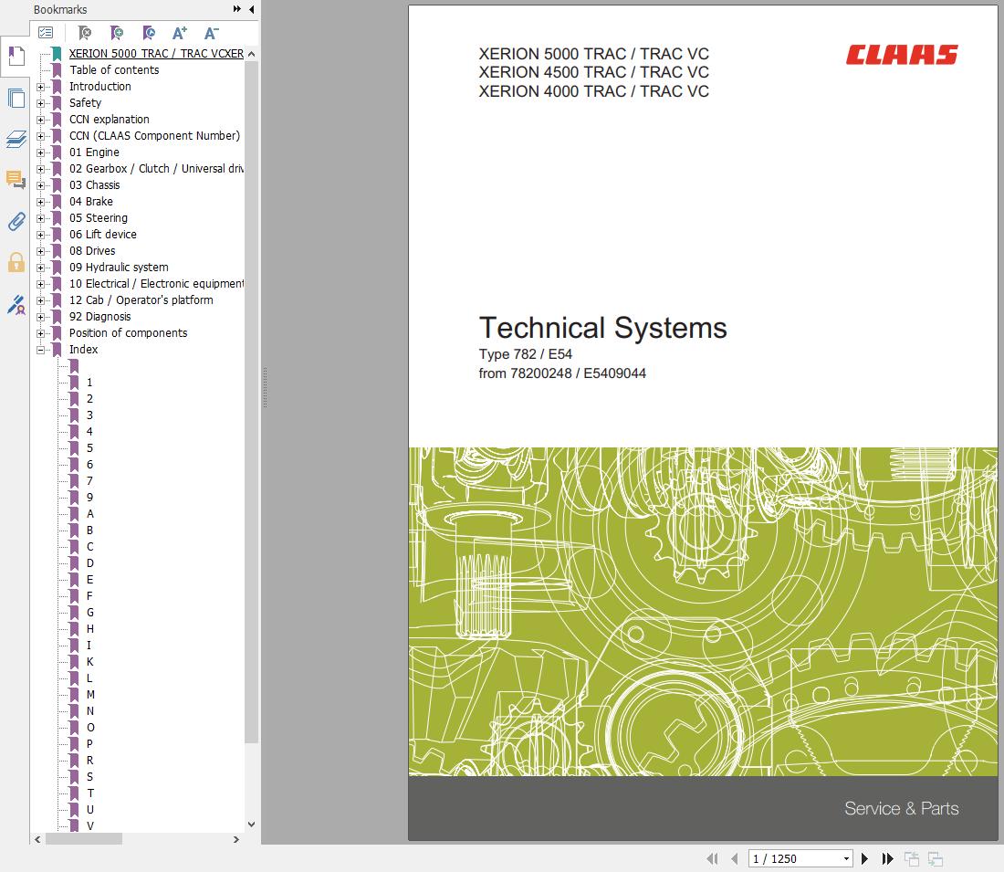This screenshot has width=1004, height=872.
Task: Click the delete bookmark icon
Action: (x=84, y=33)
